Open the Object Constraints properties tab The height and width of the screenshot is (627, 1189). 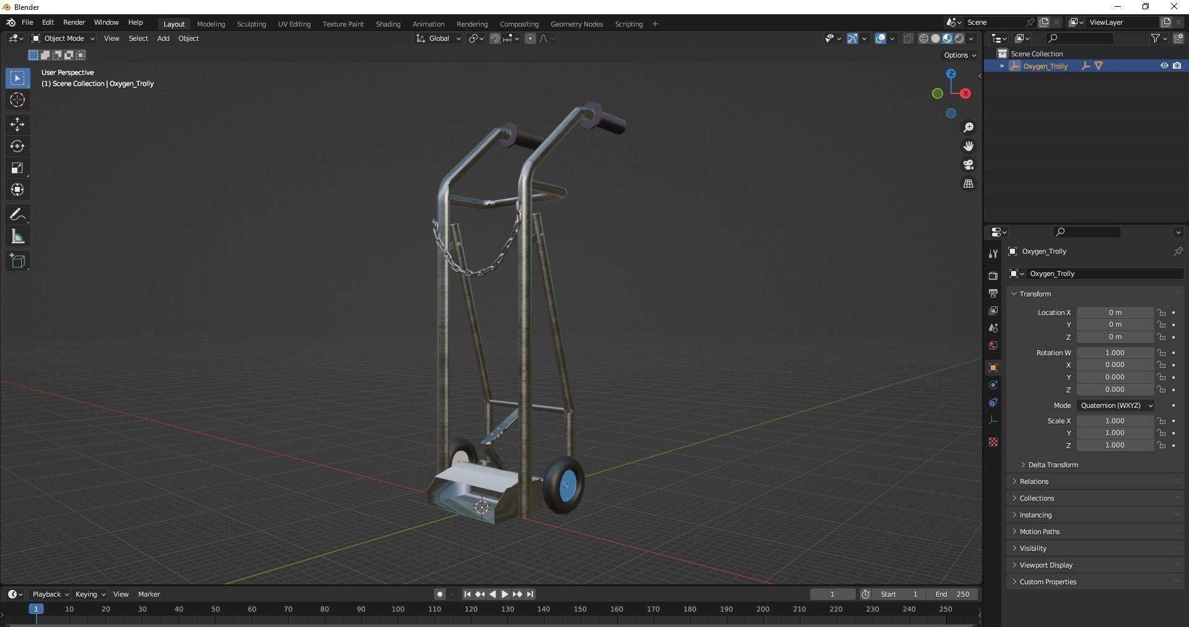click(993, 402)
